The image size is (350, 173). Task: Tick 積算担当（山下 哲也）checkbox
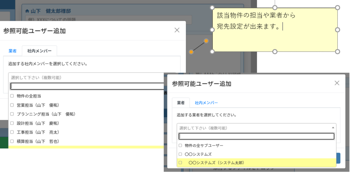pyautogui.click(x=12, y=141)
